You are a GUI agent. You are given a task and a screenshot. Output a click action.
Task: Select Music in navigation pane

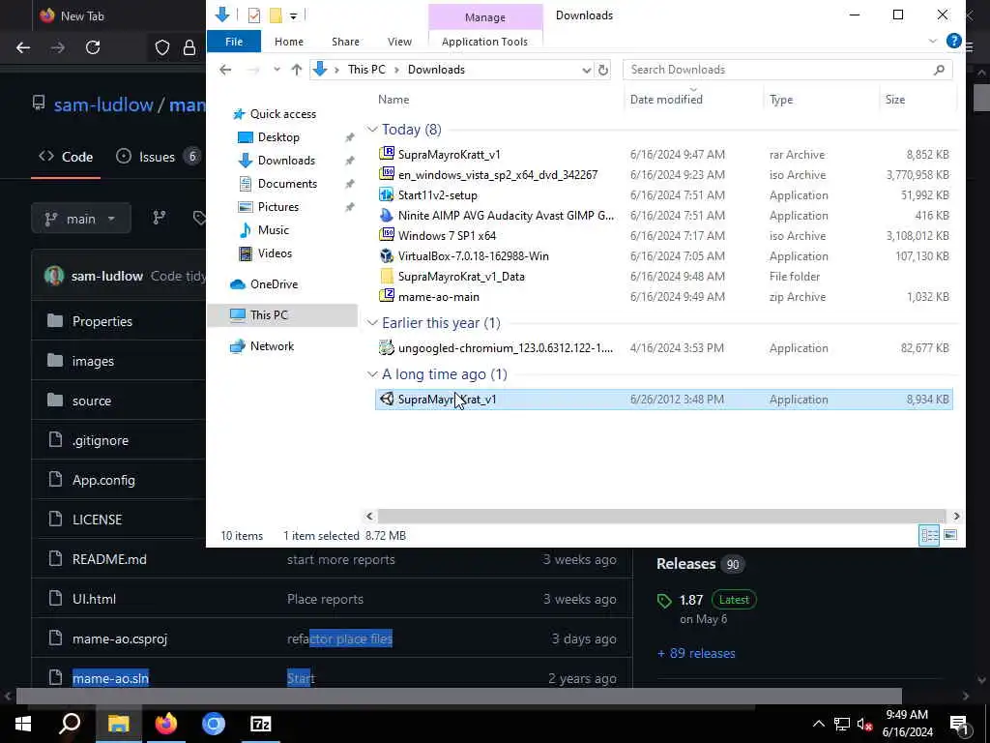click(x=273, y=230)
